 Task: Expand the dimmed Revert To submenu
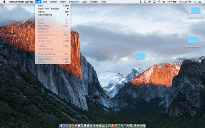(x=53, y=38)
